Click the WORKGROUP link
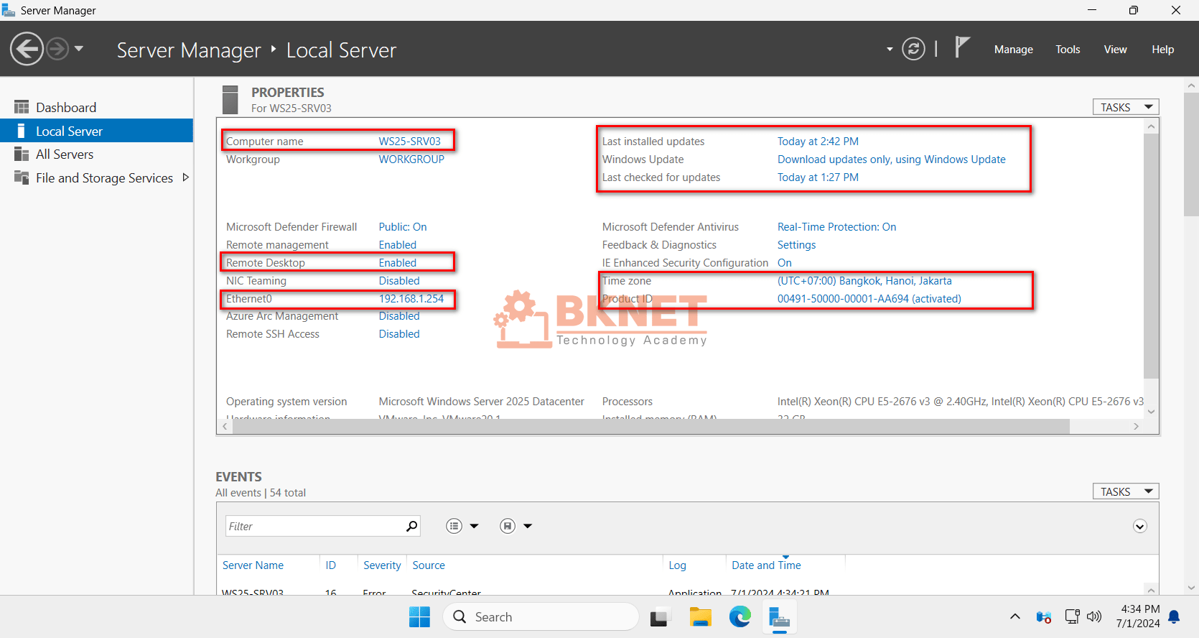 [x=411, y=159]
